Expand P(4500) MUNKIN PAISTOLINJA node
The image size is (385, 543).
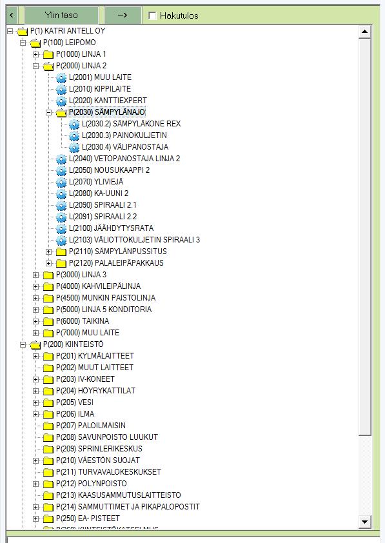(35, 298)
